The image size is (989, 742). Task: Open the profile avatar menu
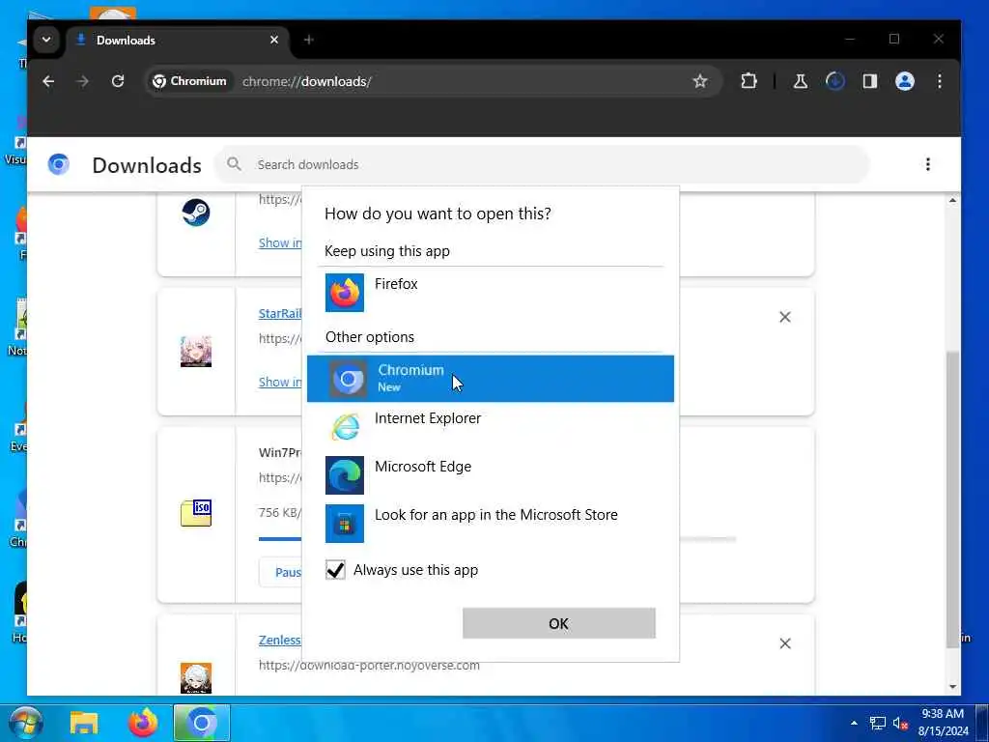click(x=905, y=81)
